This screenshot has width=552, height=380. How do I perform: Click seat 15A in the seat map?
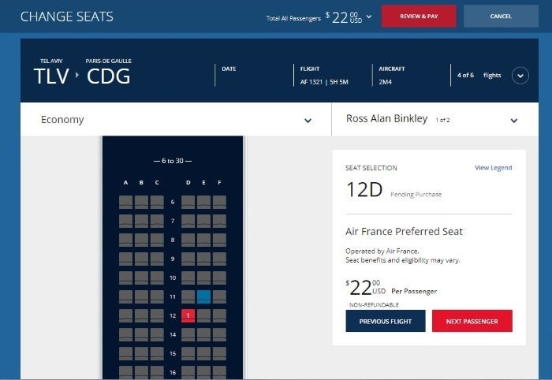(125, 354)
